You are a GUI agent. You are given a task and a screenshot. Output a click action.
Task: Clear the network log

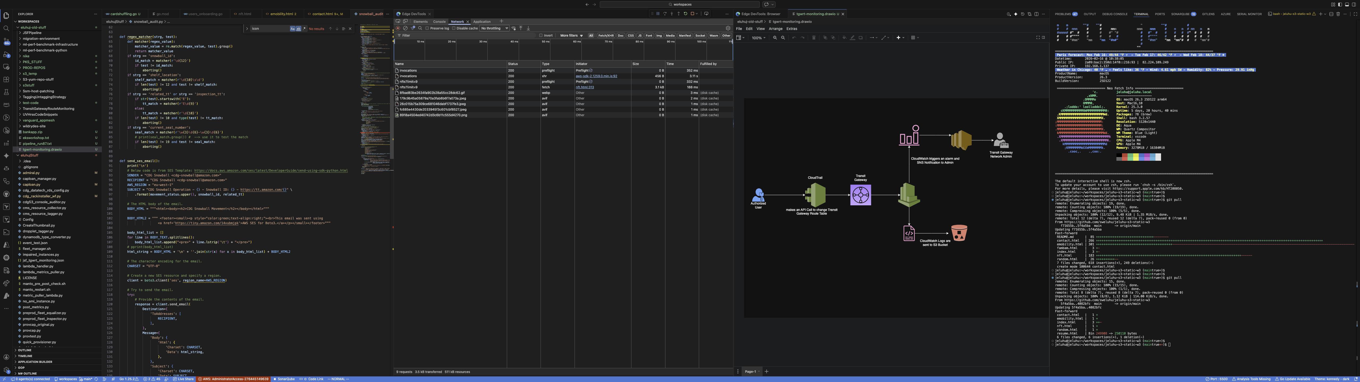tap(405, 28)
